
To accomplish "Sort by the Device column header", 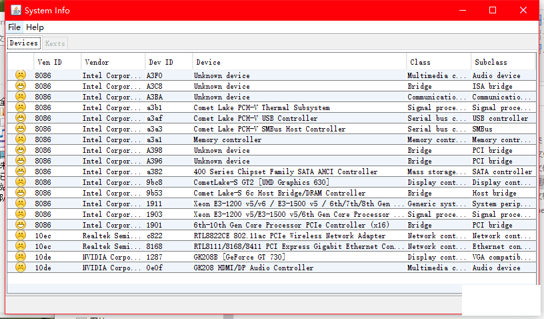I will click(299, 62).
